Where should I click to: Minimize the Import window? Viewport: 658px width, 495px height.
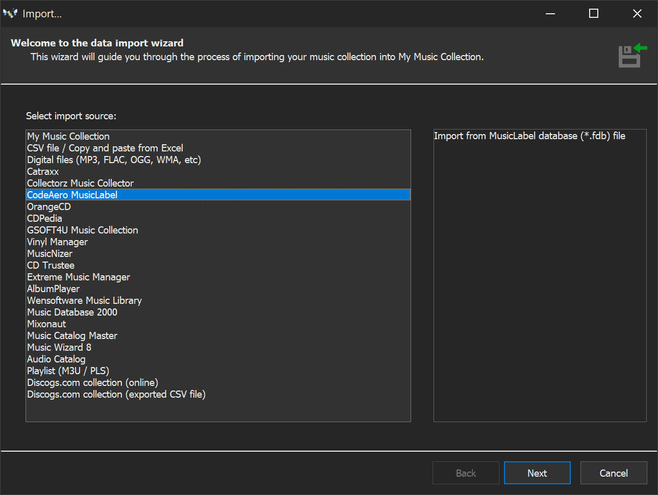coord(550,14)
